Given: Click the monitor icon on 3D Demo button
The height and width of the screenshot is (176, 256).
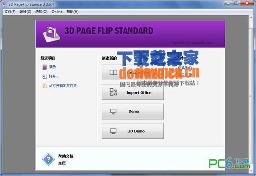Looking at the screenshot, I should (113, 131).
